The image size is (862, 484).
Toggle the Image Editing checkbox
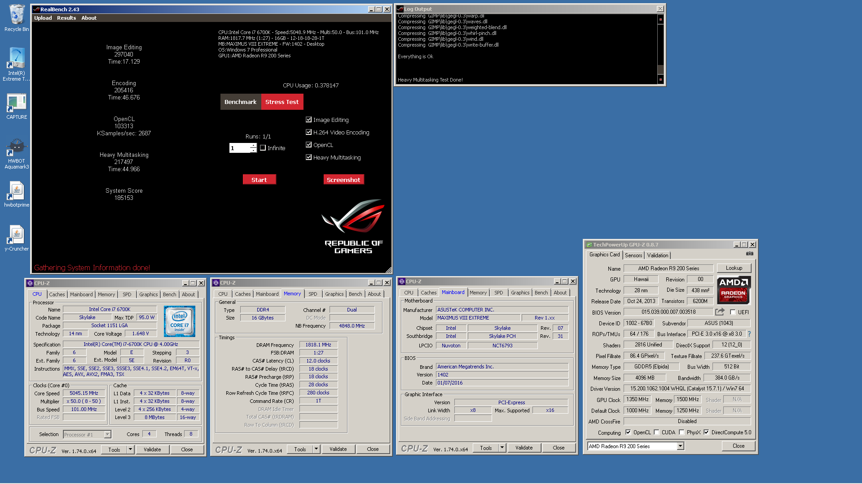coord(308,120)
